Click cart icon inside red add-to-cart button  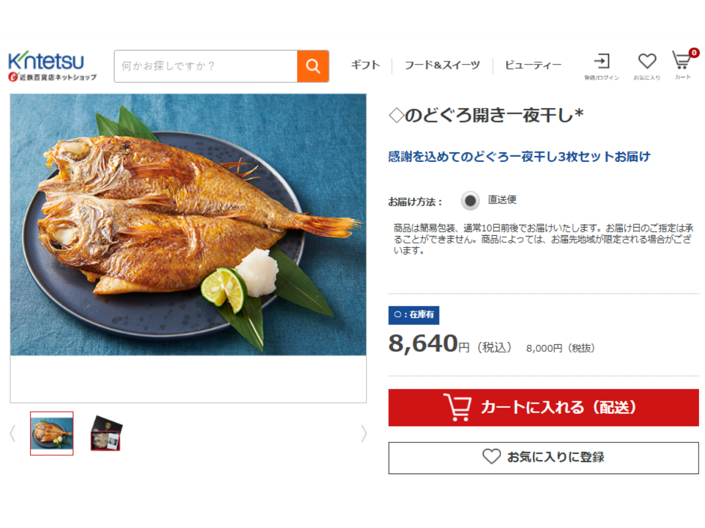point(457,407)
